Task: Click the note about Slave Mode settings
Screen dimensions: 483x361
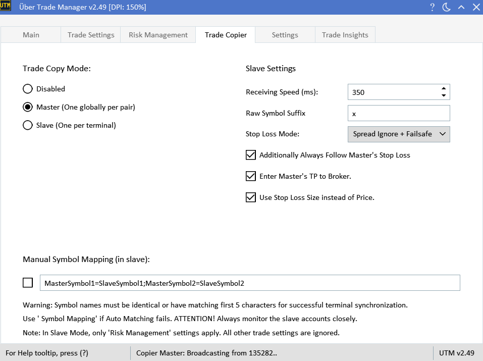Action: (x=181, y=333)
